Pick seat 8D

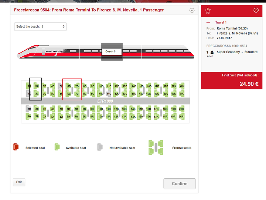[x=84, y=86]
